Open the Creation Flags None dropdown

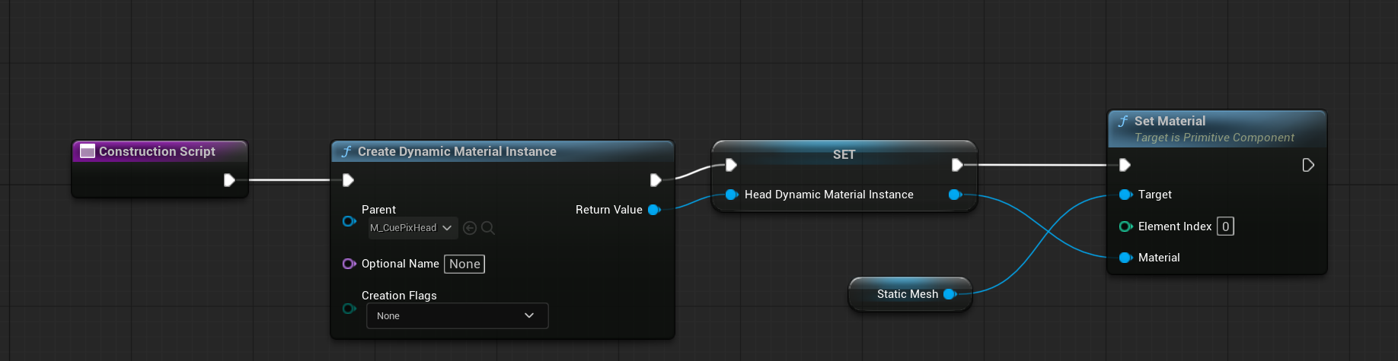coord(457,315)
